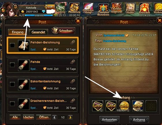Open the Plünderung event icon

point(74,8)
